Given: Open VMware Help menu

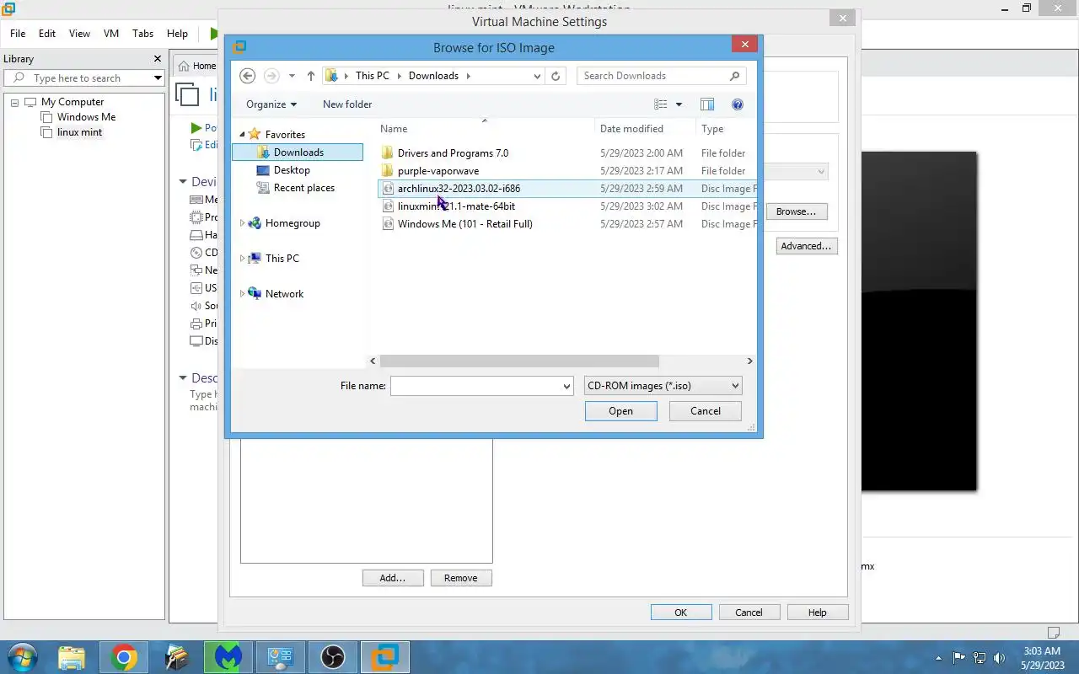Looking at the screenshot, I should pyautogui.click(x=177, y=34).
